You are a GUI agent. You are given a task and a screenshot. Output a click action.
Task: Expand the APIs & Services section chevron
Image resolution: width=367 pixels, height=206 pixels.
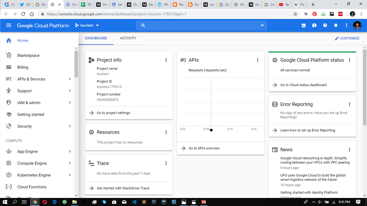coord(70,79)
